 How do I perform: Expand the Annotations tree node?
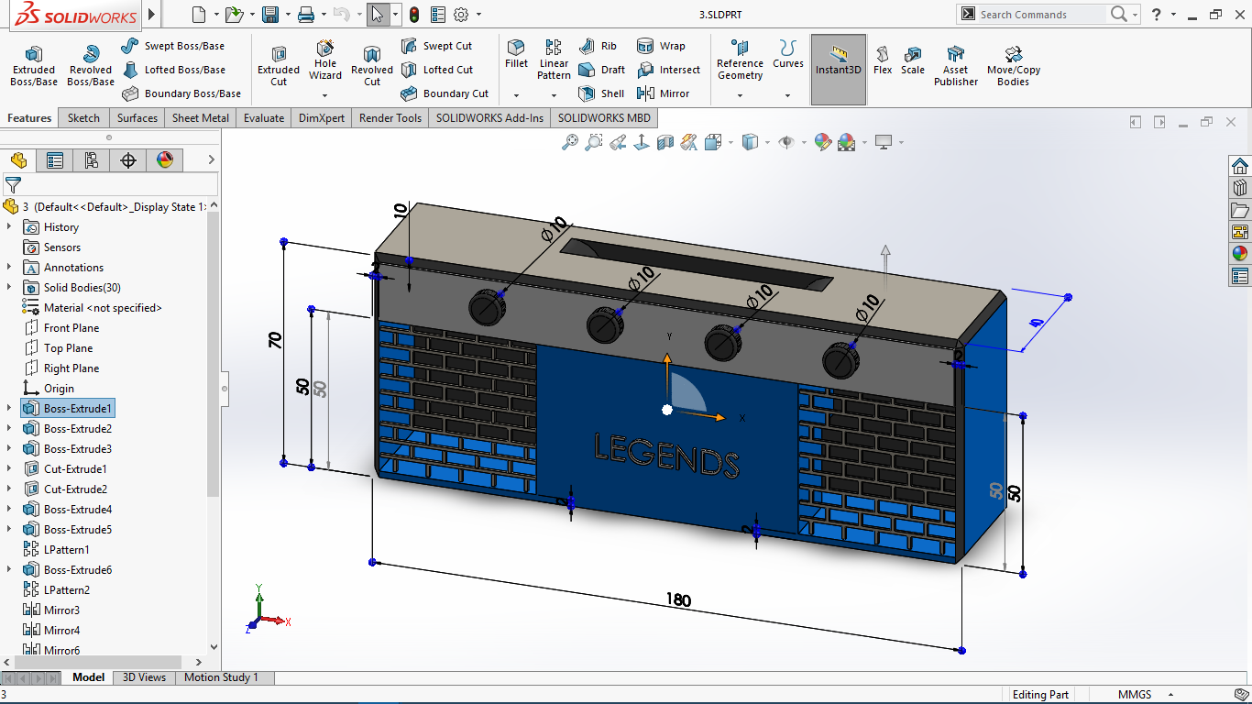pyautogui.click(x=9, y=267)
